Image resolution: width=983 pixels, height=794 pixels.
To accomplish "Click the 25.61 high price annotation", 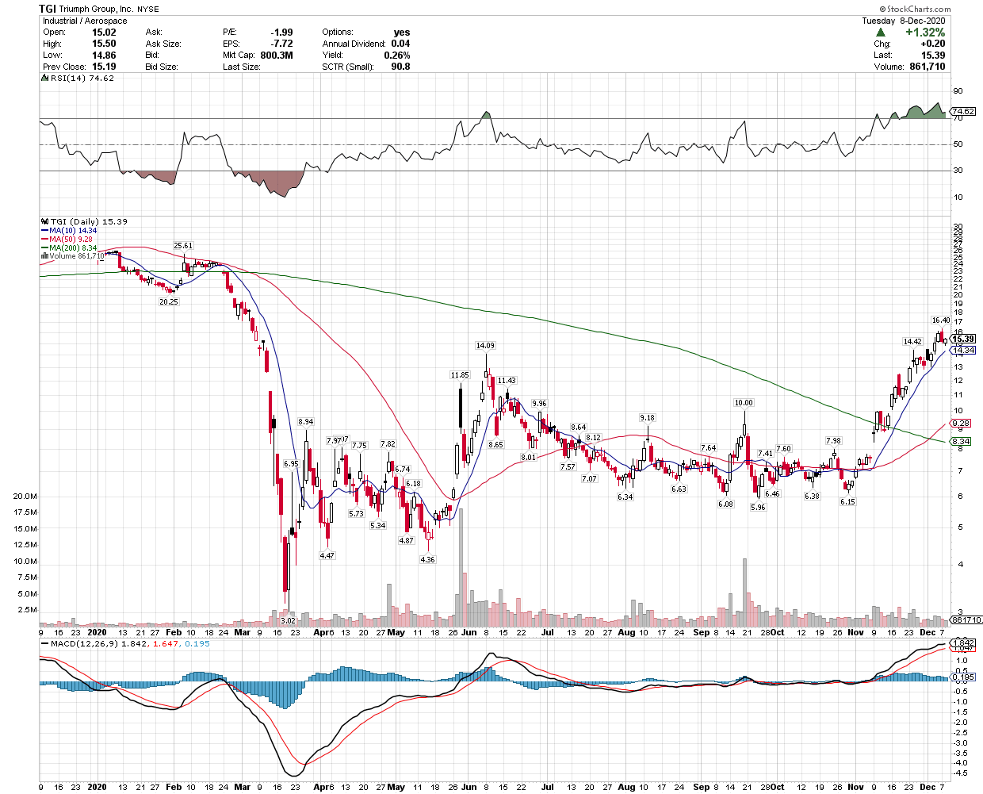I will tap(183, 246).
